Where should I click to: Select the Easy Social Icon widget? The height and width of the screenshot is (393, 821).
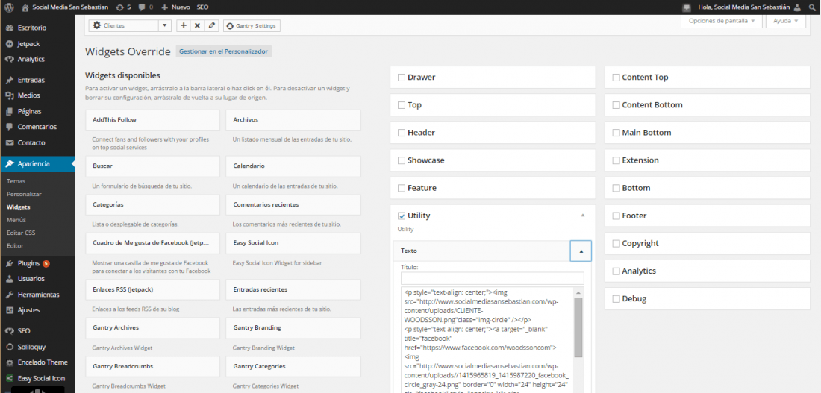pos(293,243)
